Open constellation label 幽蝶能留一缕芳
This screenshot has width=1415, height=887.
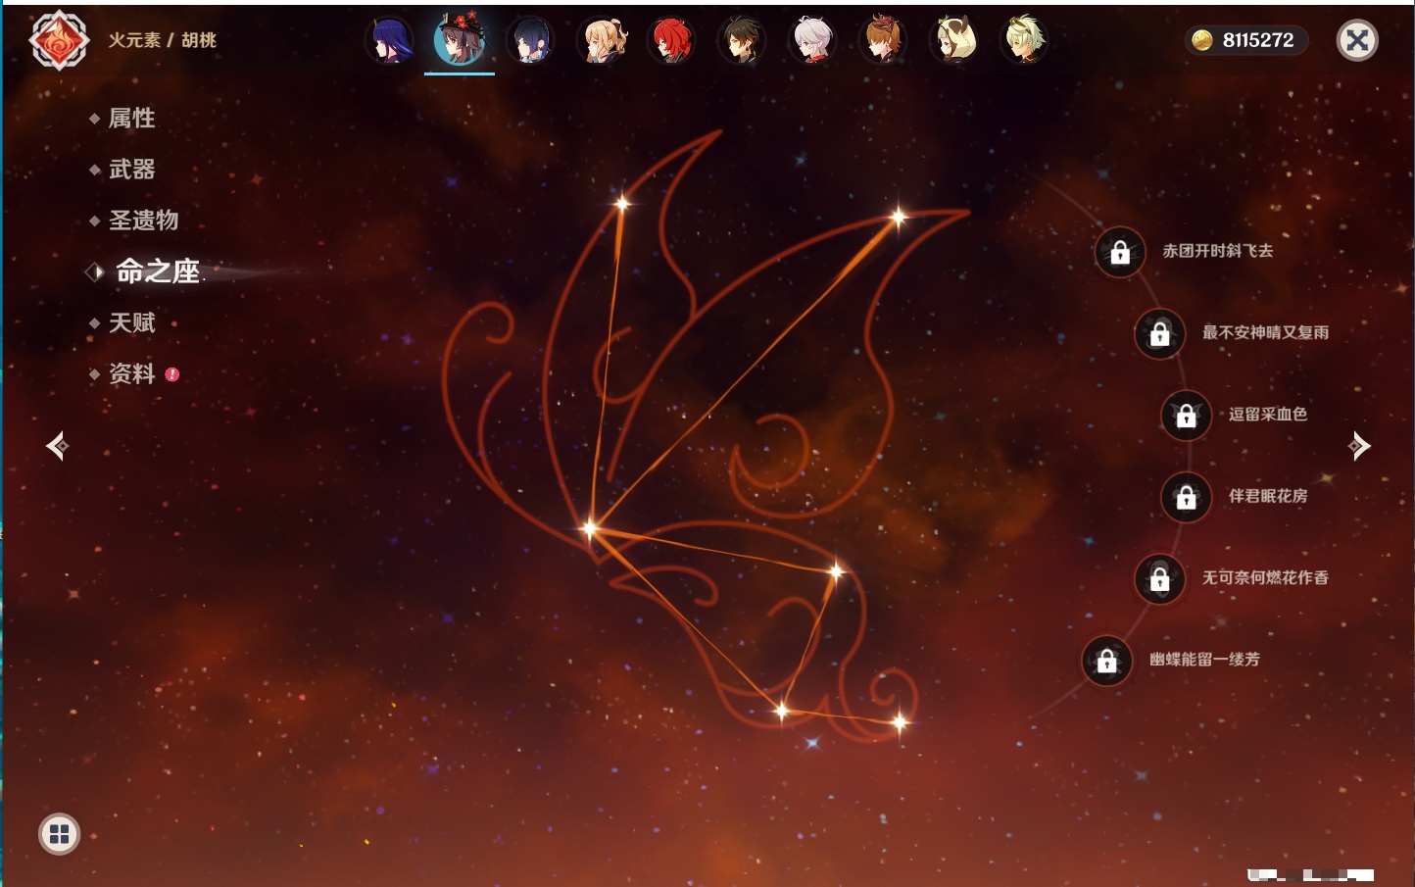(1205, 659)
